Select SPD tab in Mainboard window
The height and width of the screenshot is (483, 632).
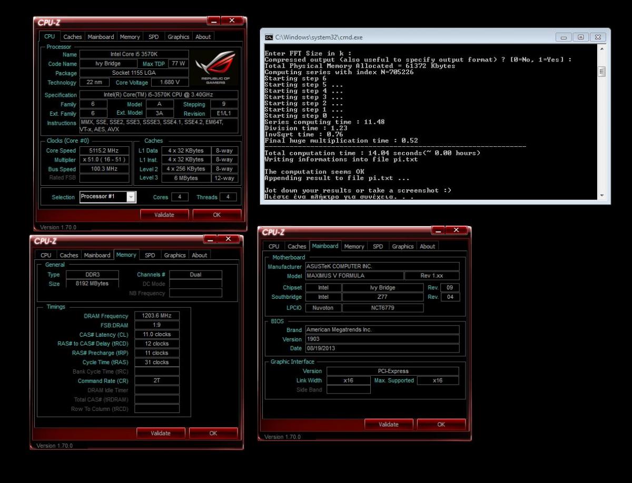(378, 246)
